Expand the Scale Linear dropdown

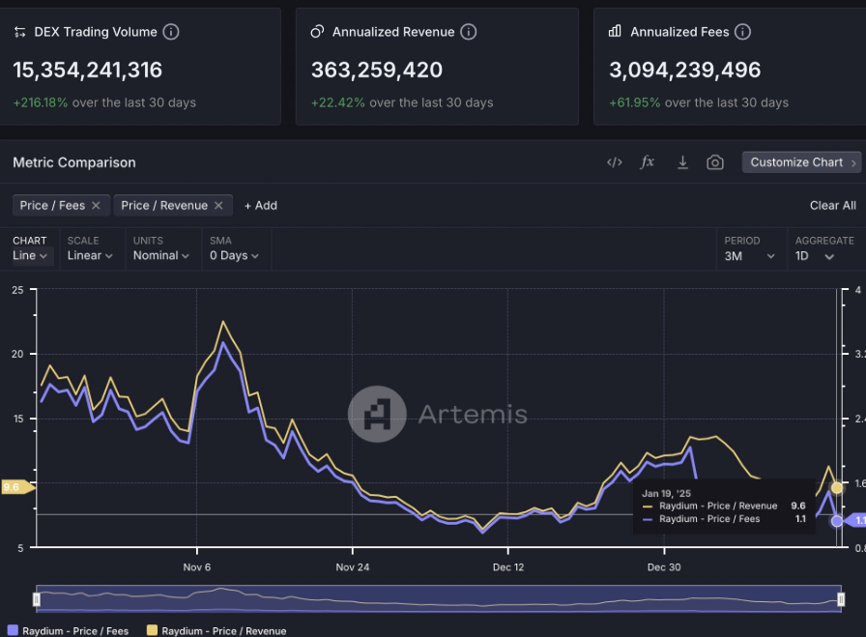90,255
